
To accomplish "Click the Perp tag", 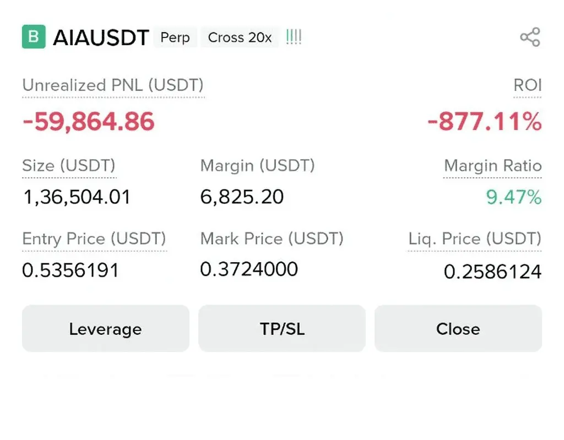I will pyautogui.click(x=175, y=37).
